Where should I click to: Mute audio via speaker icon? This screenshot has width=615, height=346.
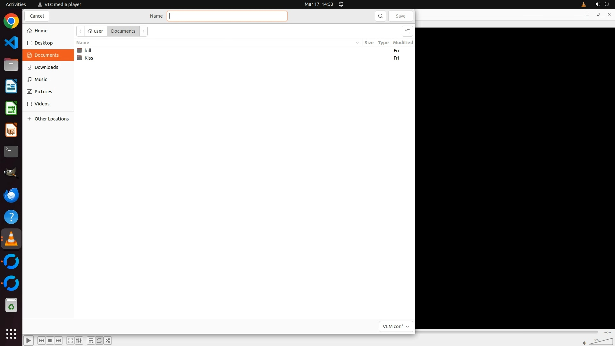(x=584, y=343)
